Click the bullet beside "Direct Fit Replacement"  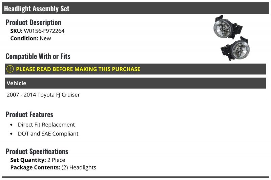[12, 125]
